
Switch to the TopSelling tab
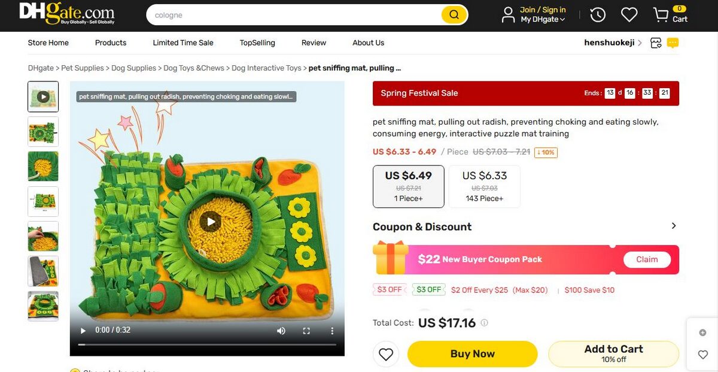click(x=257, y=43)
